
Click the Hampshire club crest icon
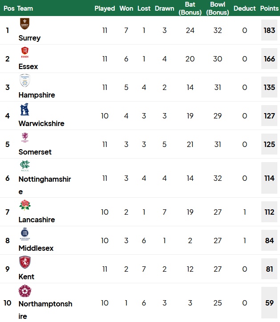(25, 81)
